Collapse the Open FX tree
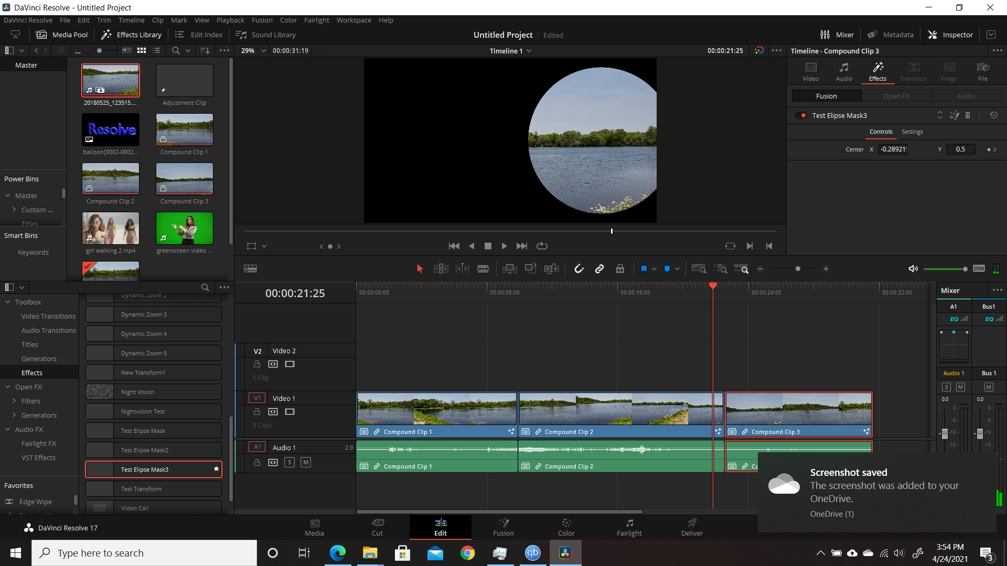Image resolution: width=1007 pixels, height=566 pixels. click(x=8, y=387)
